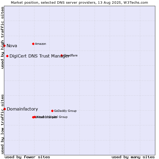Click the 'DigiCert DNS Trust Manager' label
Viewport: 159px width, 159px height.
pyautogui.click(x=39, y=56)
